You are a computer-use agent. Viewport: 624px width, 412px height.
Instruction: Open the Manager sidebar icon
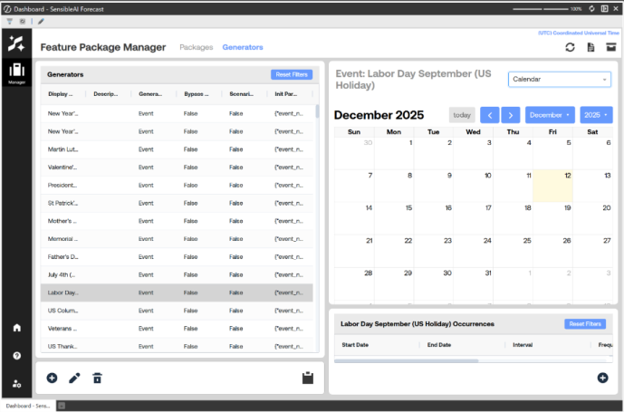16,72
